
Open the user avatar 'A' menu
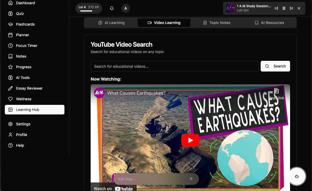pos(126,8)
